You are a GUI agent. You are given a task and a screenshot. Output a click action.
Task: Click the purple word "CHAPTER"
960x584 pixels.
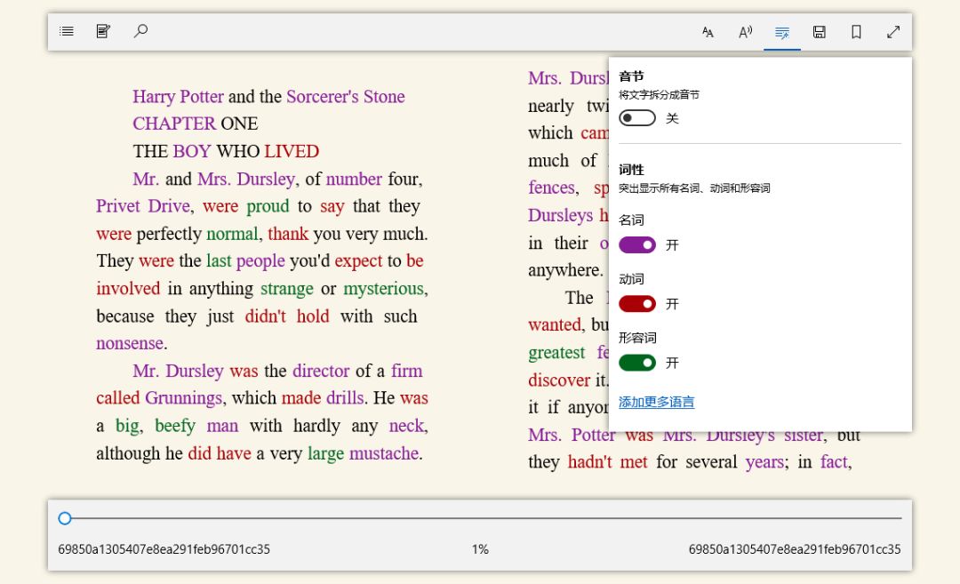click(x=174, y=124)
